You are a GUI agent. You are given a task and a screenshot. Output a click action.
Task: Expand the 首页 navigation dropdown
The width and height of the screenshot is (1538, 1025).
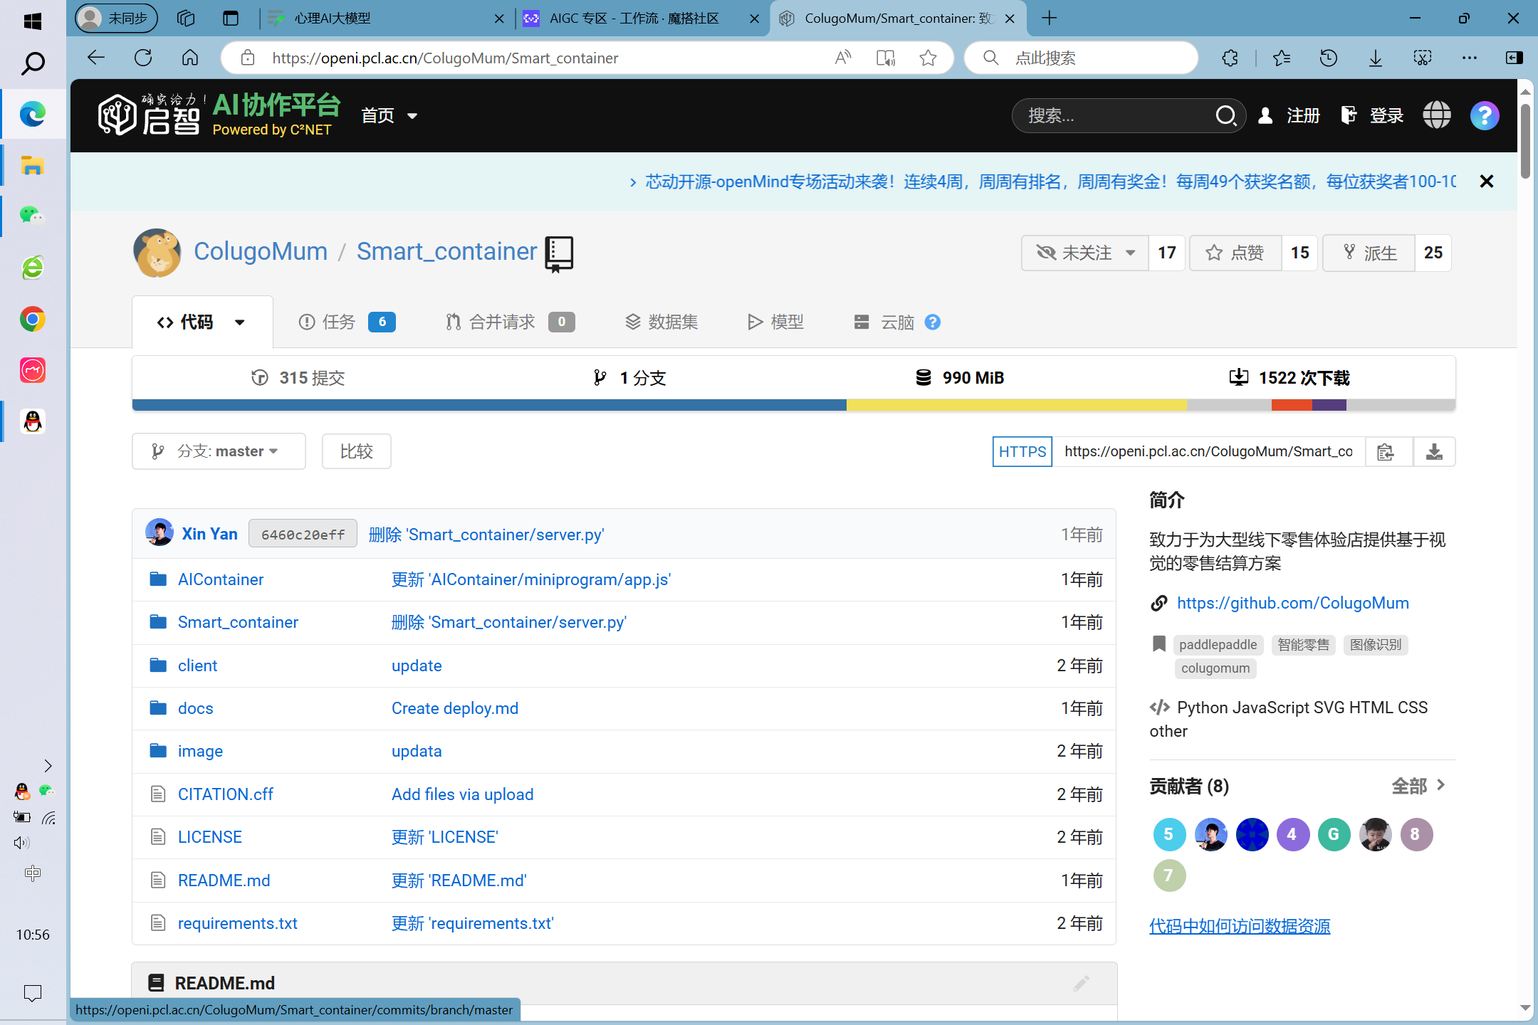click(x=389, y=115)
